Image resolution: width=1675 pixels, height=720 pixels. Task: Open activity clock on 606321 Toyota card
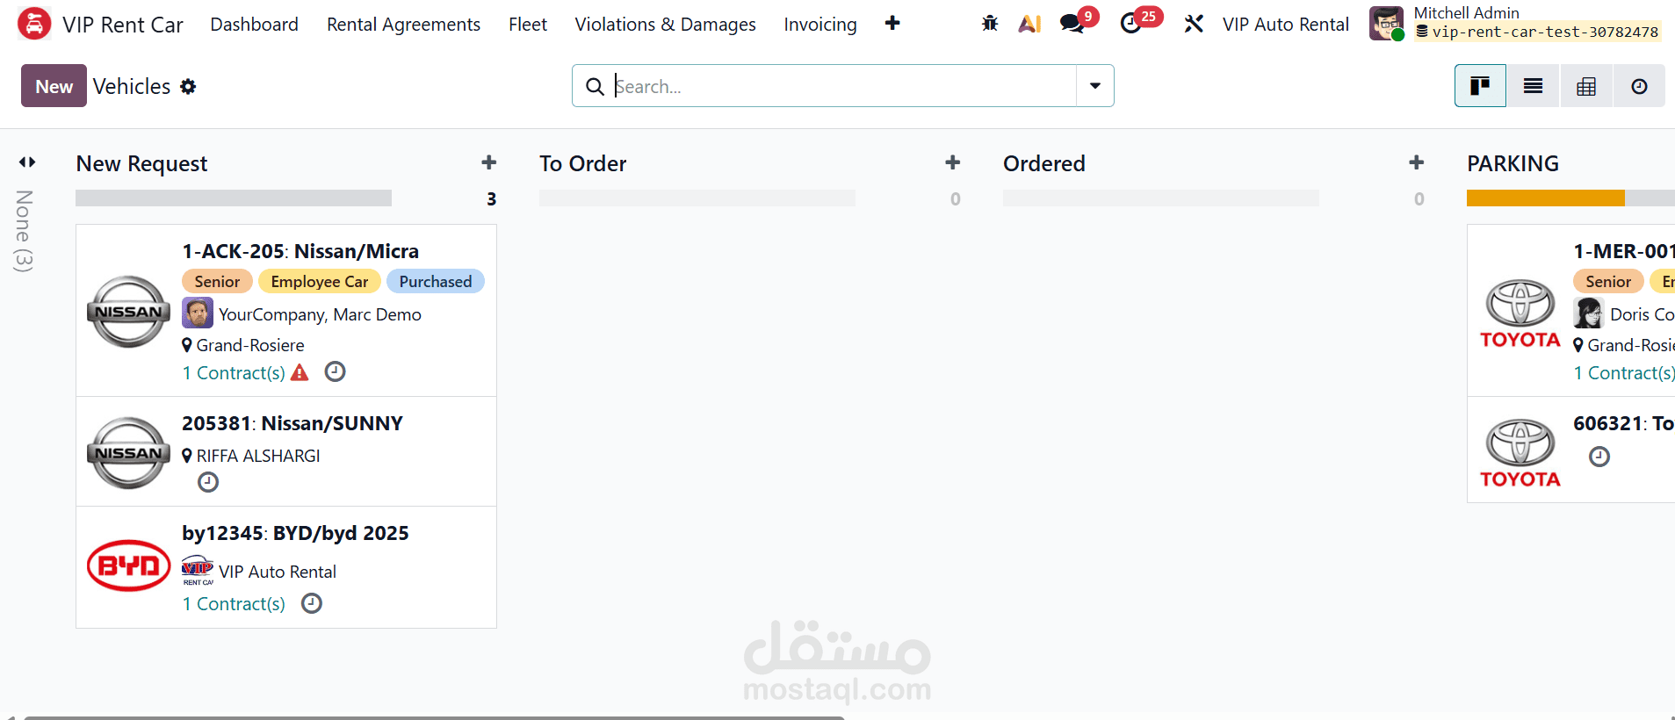coord(1599,457)
